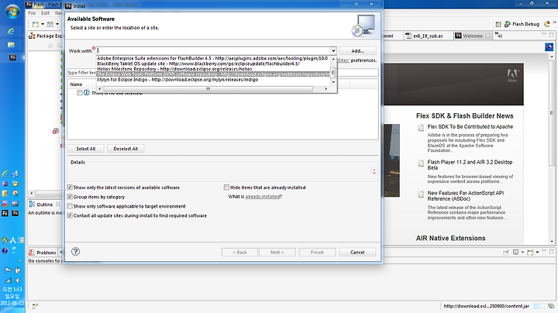Click the blue help tray icon
This screenshot has width=558, height=313.
pos(5,251)
